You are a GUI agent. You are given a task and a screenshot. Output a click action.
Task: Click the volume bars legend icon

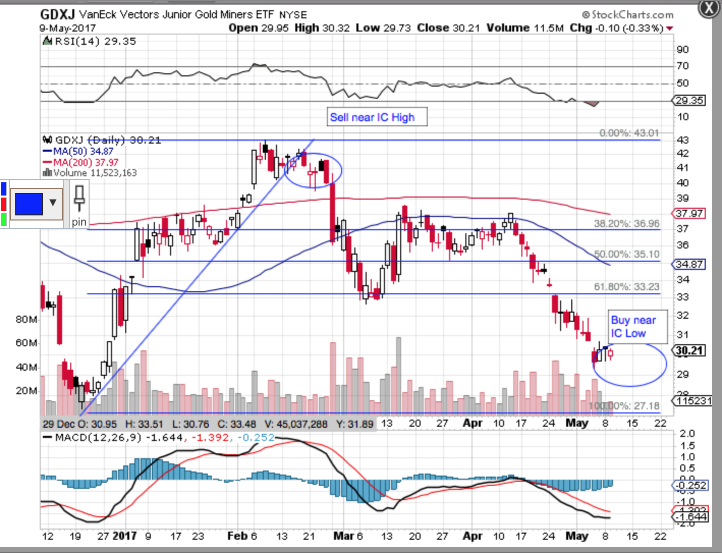pyautogui.click(x=47, y=173)
